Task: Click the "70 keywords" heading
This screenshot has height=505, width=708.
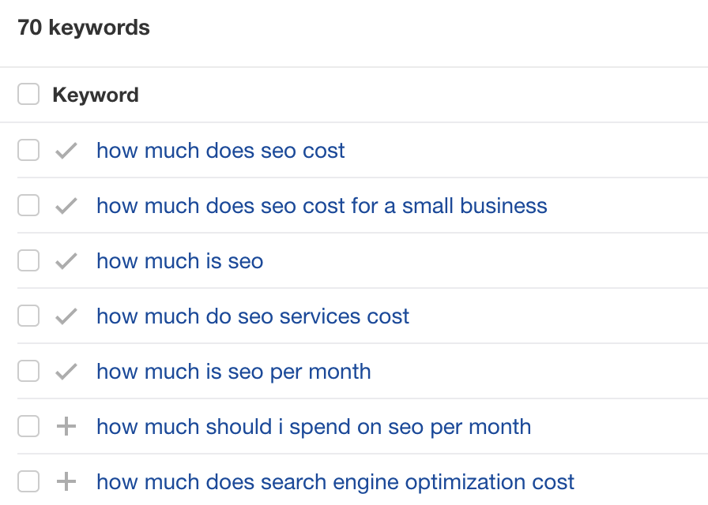Action: tap(83, 27)
